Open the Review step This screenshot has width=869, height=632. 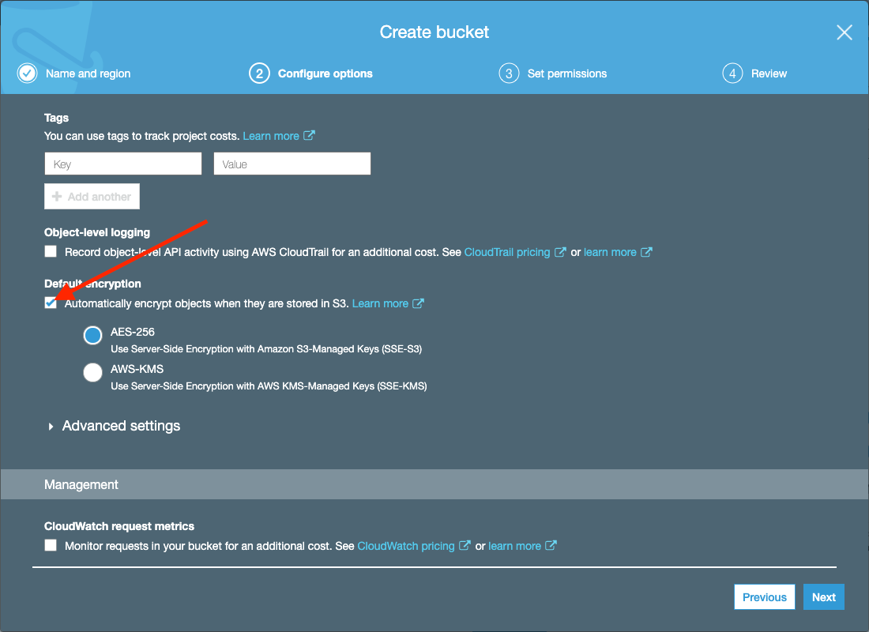coord(769,73)
